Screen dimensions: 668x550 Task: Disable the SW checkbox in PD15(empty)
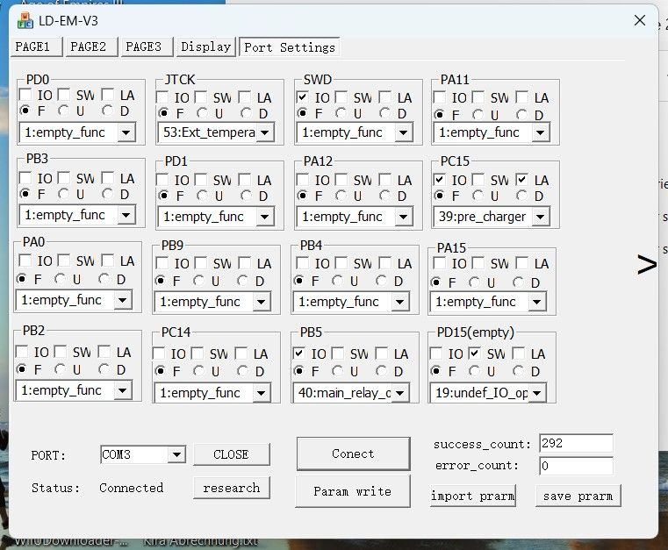(475, 354)
